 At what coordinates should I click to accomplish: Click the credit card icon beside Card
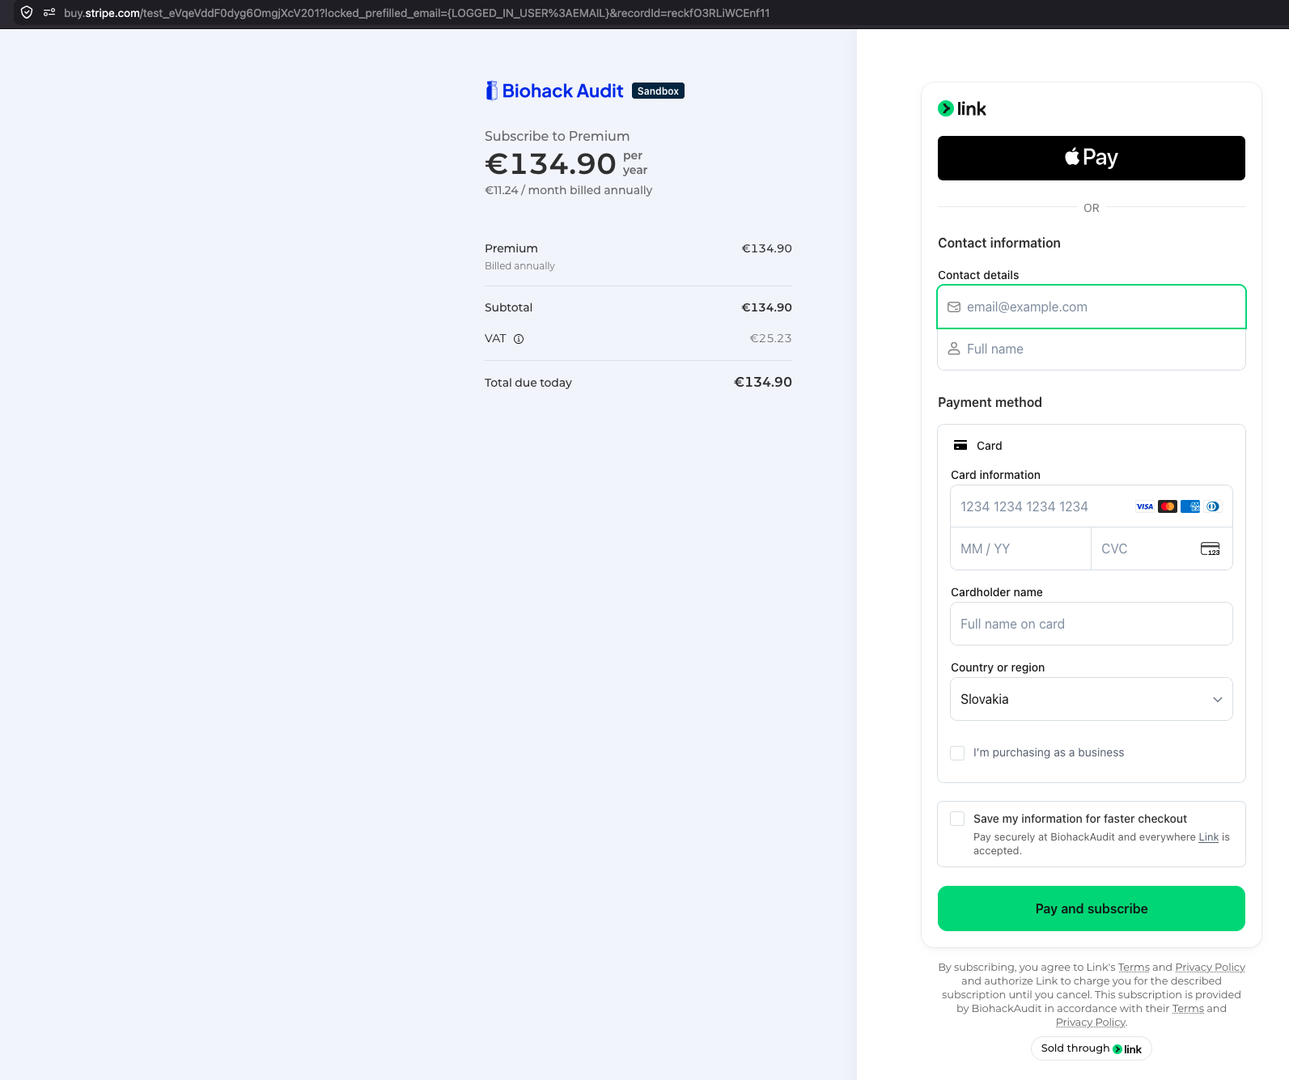click(960, 446)
